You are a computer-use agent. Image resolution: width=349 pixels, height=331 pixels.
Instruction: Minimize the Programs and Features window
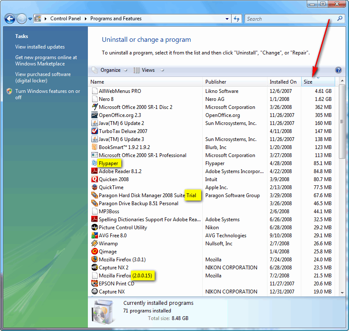[x=313, y=4]
